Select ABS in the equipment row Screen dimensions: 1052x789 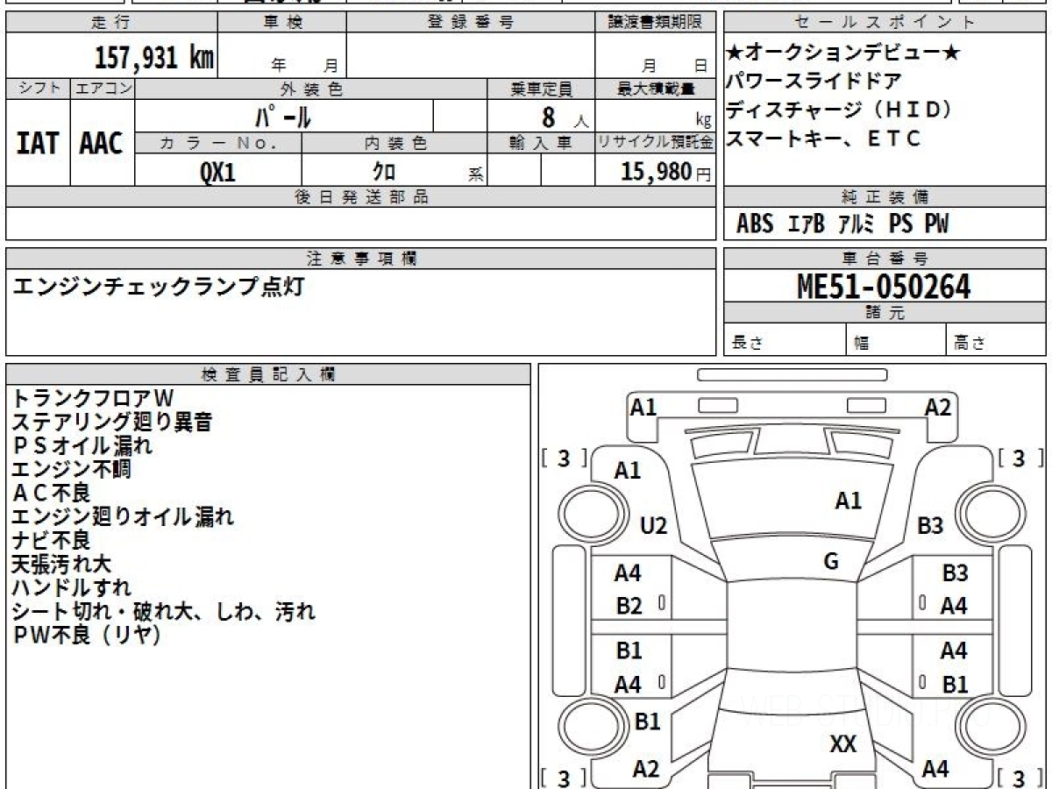coord(755,224)
